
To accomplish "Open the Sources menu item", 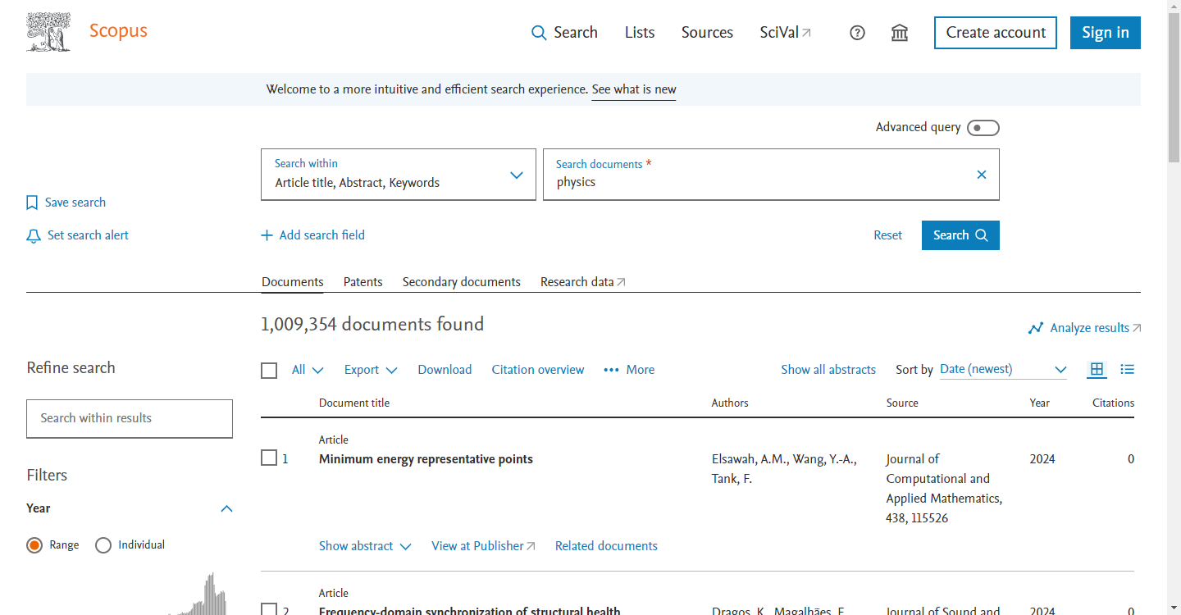I will pos(707,33).
